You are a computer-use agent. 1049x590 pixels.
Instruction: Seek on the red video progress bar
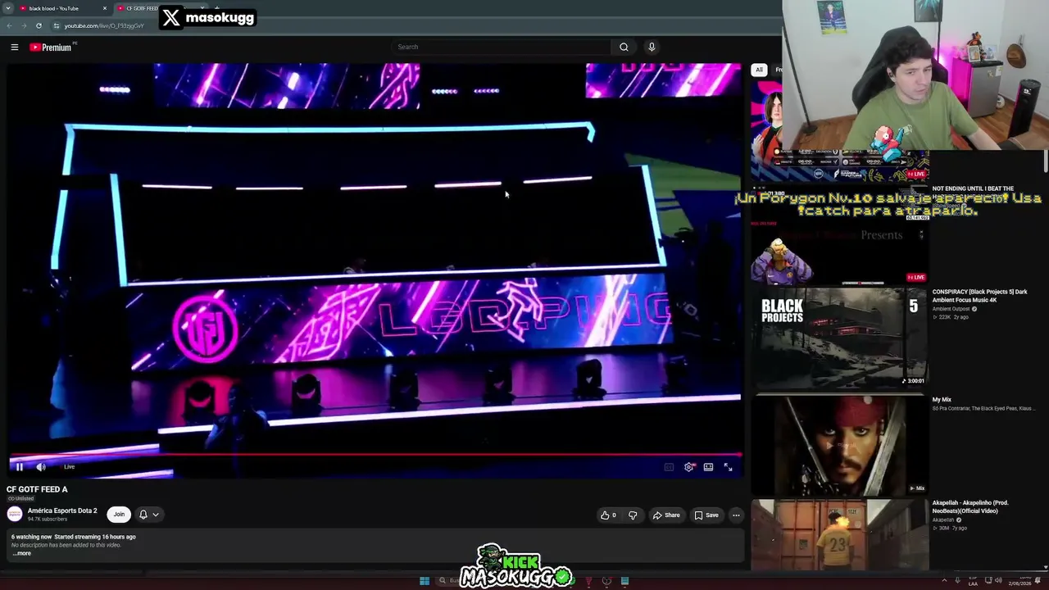375,454
